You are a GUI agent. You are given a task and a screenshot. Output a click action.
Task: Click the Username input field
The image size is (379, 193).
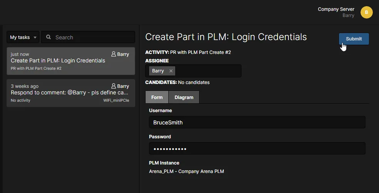(257, 123)
